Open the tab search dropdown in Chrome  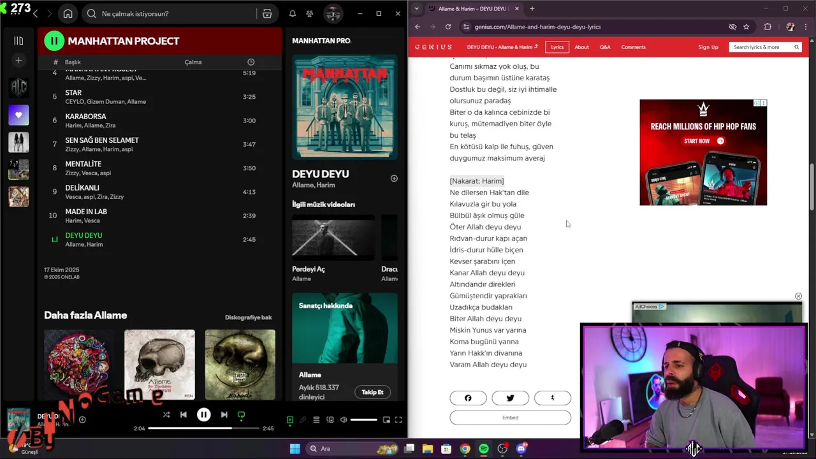click(x=416, y=8)
